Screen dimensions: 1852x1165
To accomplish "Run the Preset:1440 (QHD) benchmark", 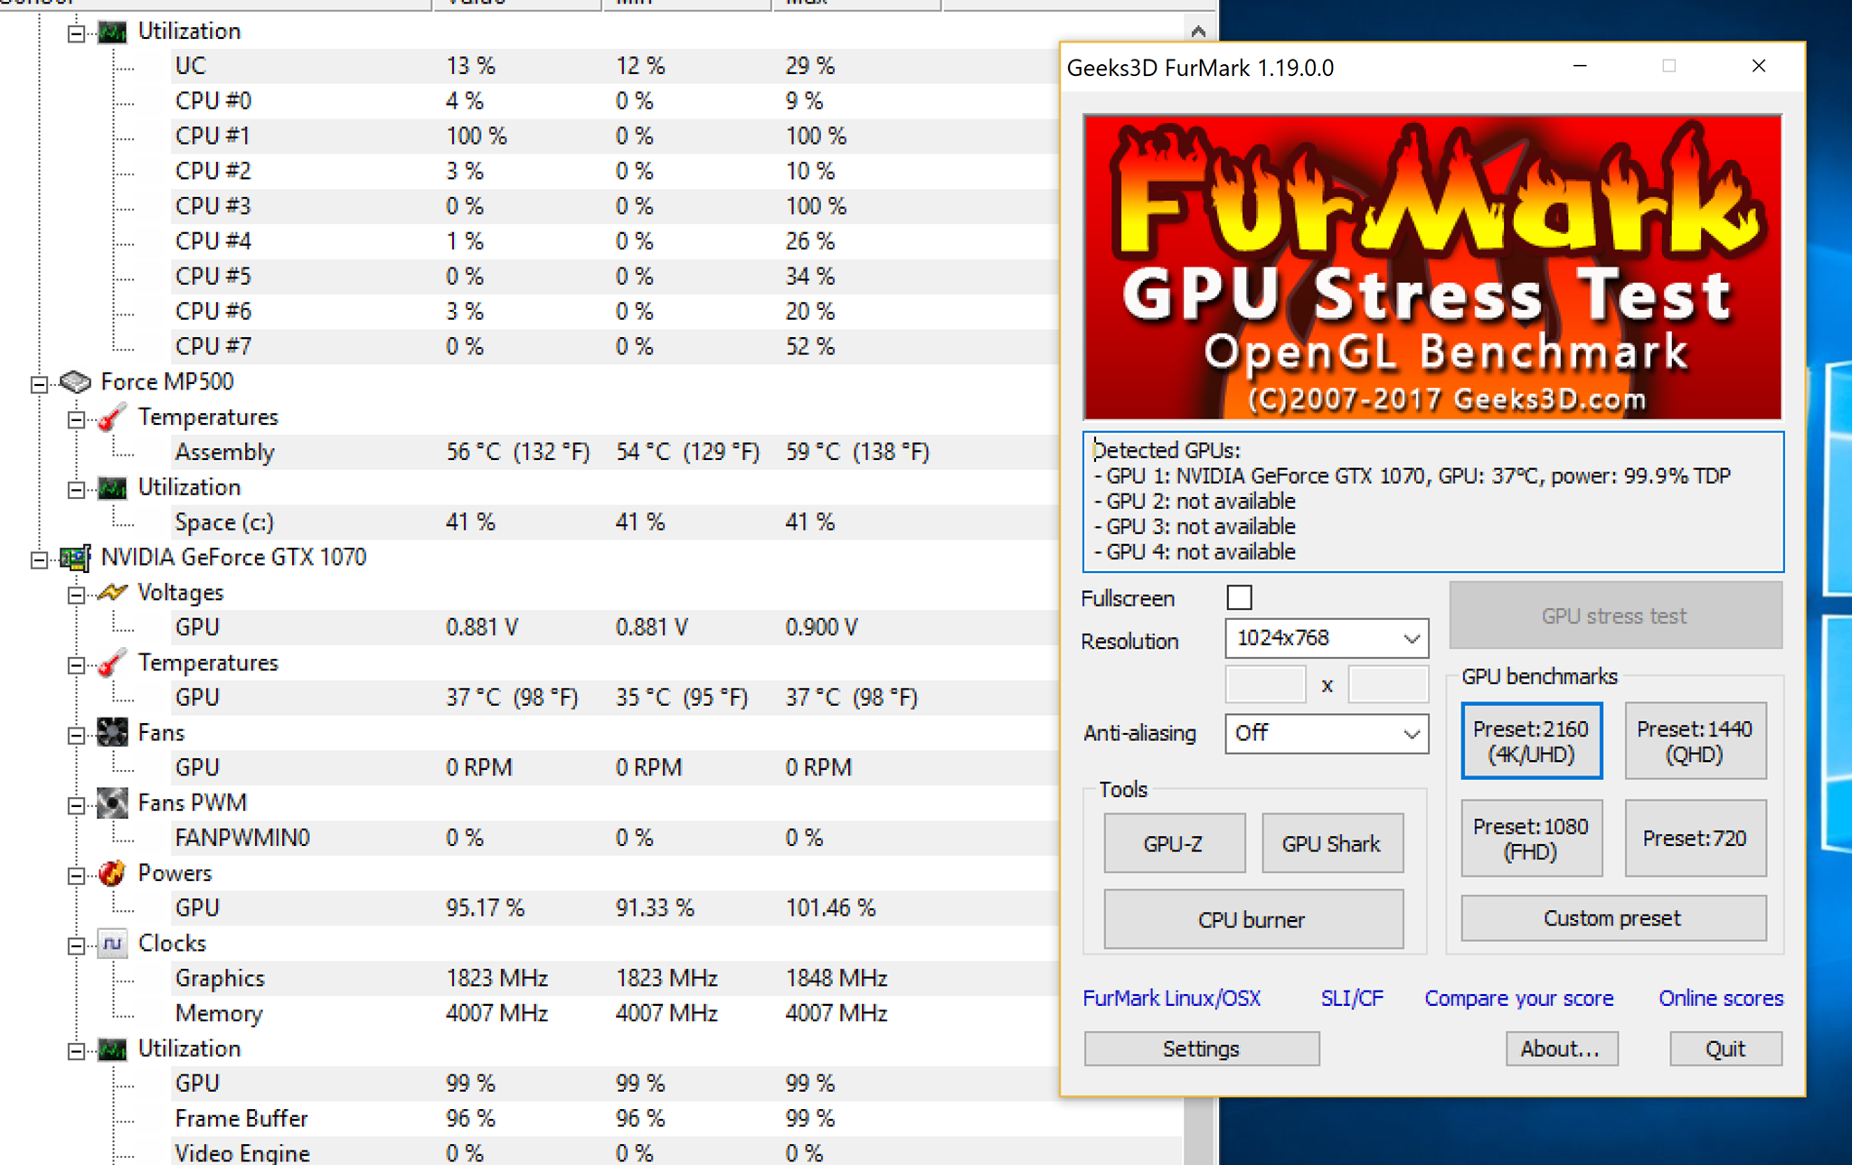I will [1695, 741].
